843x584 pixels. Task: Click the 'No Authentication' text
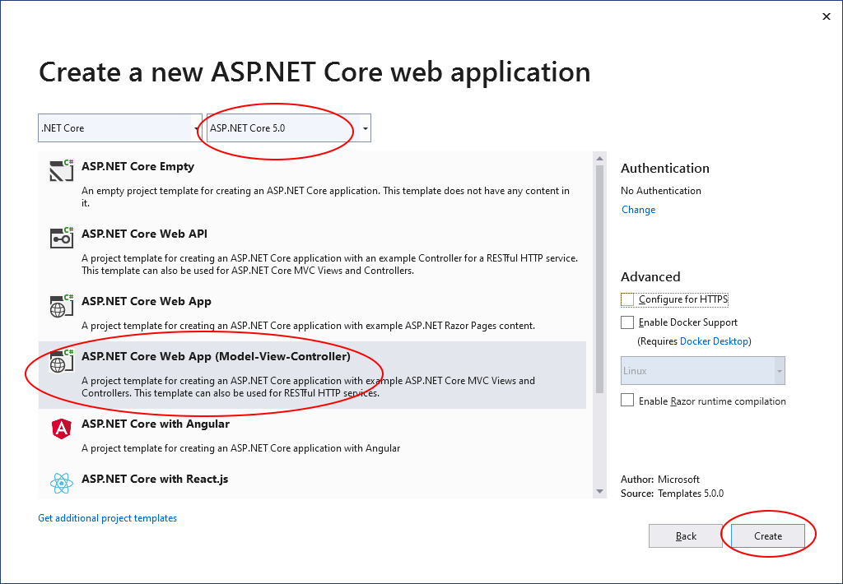[x=661, y=191]
